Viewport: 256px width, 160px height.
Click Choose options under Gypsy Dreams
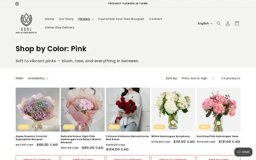click(38, 158)
